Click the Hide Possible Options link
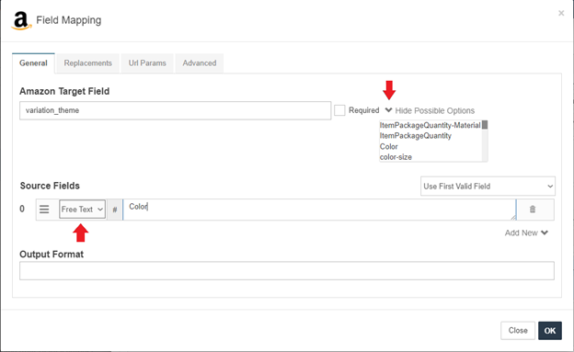The width and height of the screenshot is (574, 352). click(x=435, y=111)
